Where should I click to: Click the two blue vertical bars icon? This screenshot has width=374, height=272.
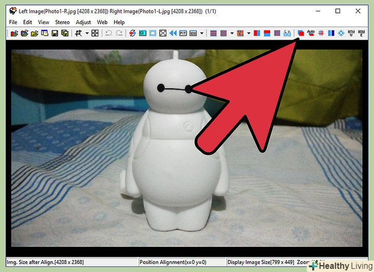(x=331, y=33)
